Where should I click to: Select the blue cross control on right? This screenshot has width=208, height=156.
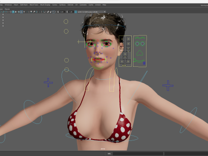[168, 85]
